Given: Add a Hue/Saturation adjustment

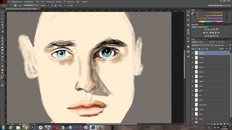Looking at the screenshot, I should [x=204, y=33].
